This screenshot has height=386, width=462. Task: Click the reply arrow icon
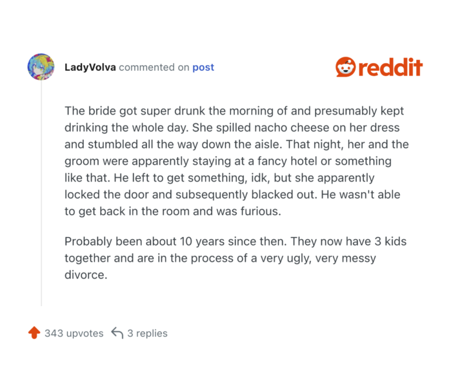(117, 333)
